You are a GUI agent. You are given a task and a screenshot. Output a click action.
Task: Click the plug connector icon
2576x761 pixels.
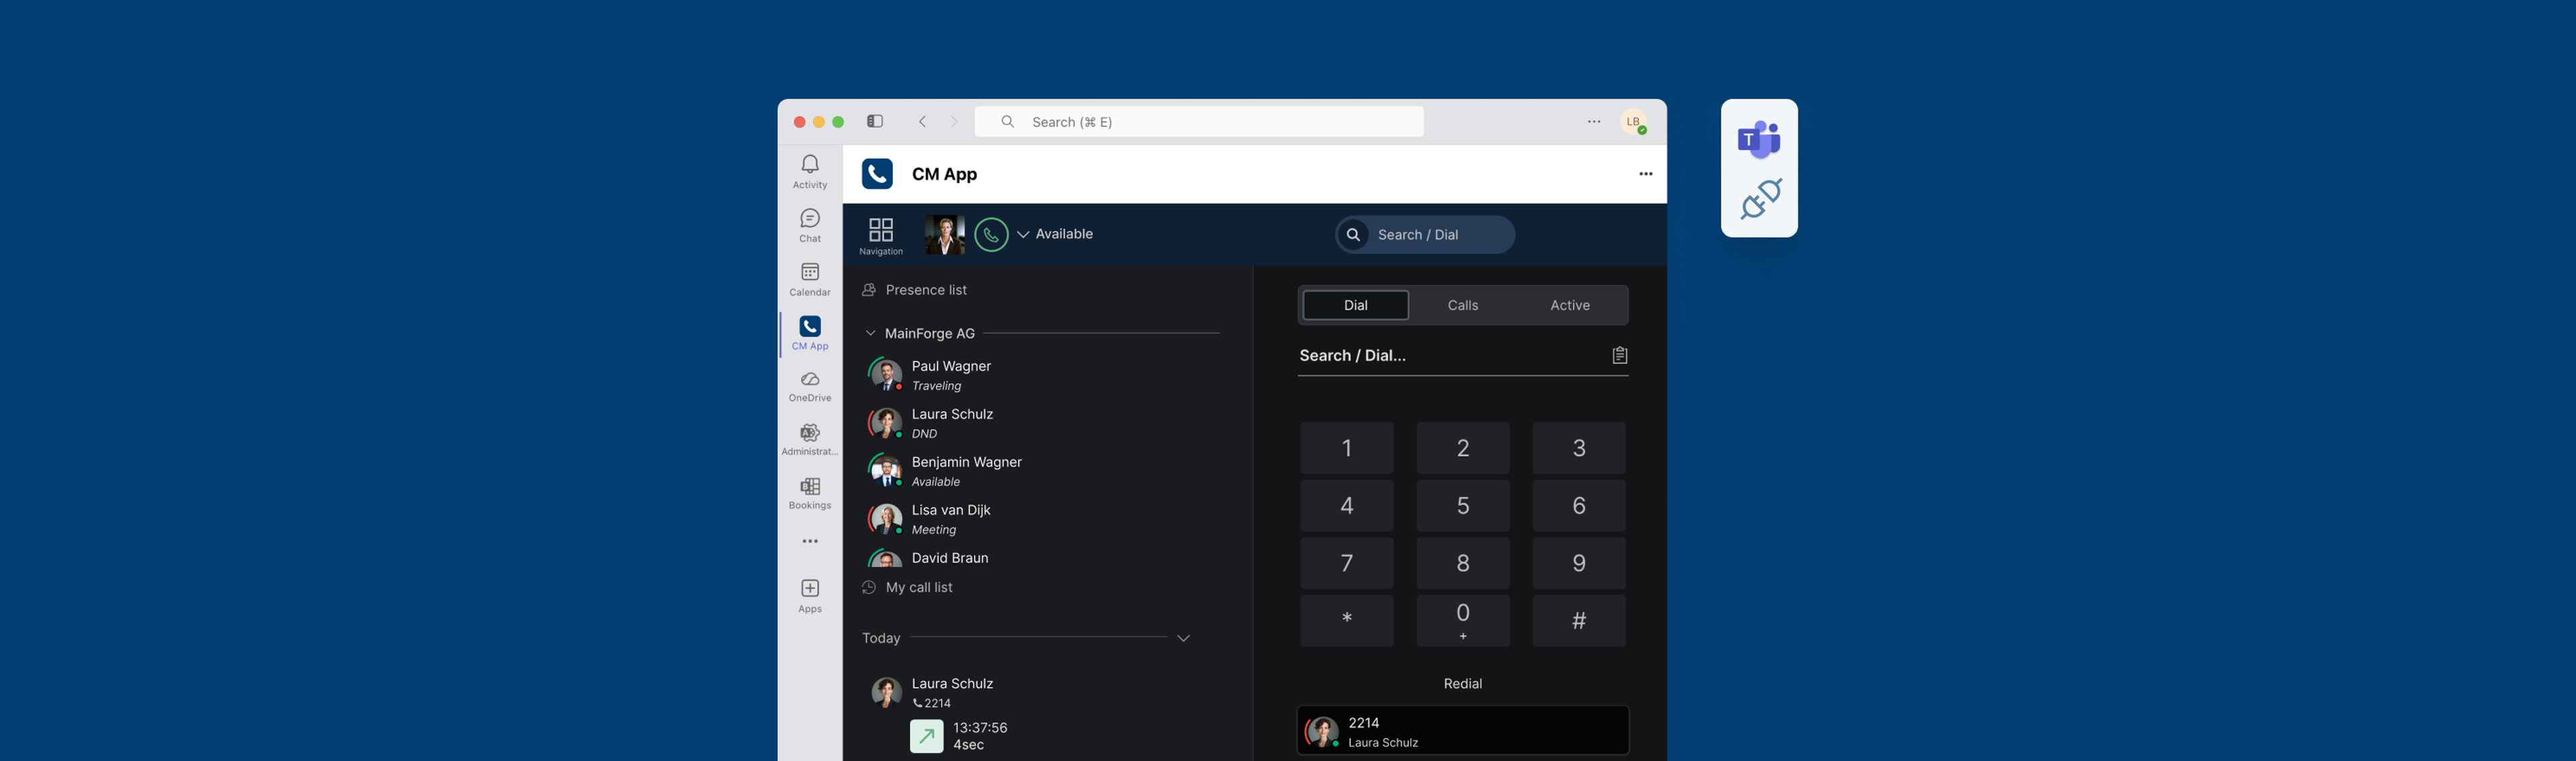[1760, 199]
